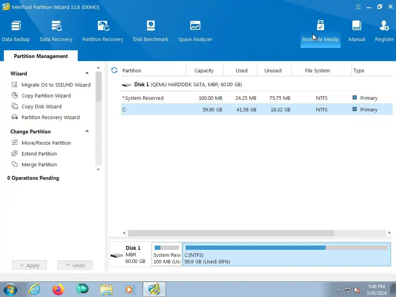This screenshot has height=297, width=396.
Task: Launch Firefox from the taskbar
Action: pos(58,289)
